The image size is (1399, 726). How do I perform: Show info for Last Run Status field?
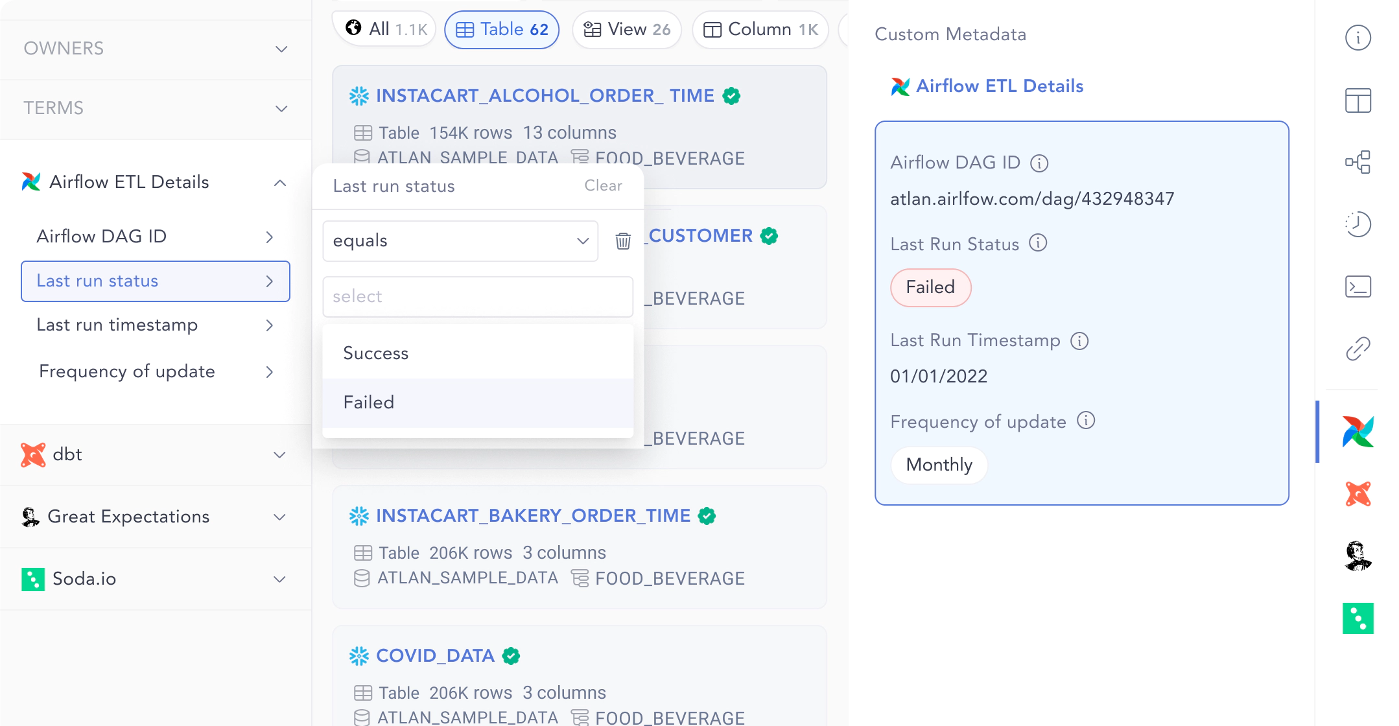(x=1038, y=243)
